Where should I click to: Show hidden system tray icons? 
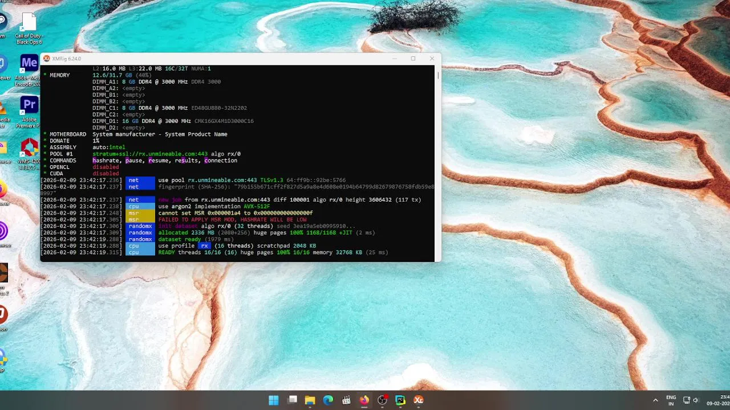[655, 400]
